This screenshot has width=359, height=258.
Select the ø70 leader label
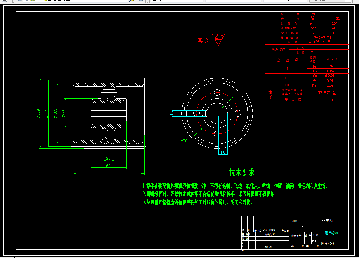pyautogui.click(x=184, y=141)
